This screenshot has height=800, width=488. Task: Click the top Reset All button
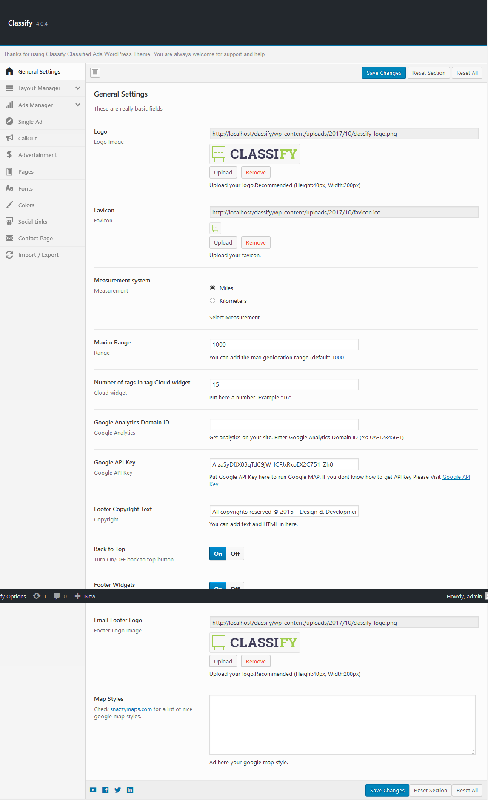coord(467,73)
